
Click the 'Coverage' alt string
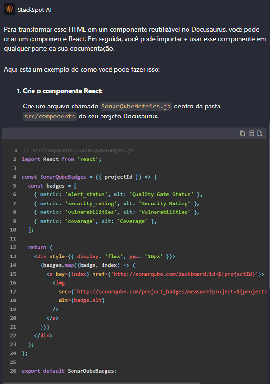[x=132, y=221]
